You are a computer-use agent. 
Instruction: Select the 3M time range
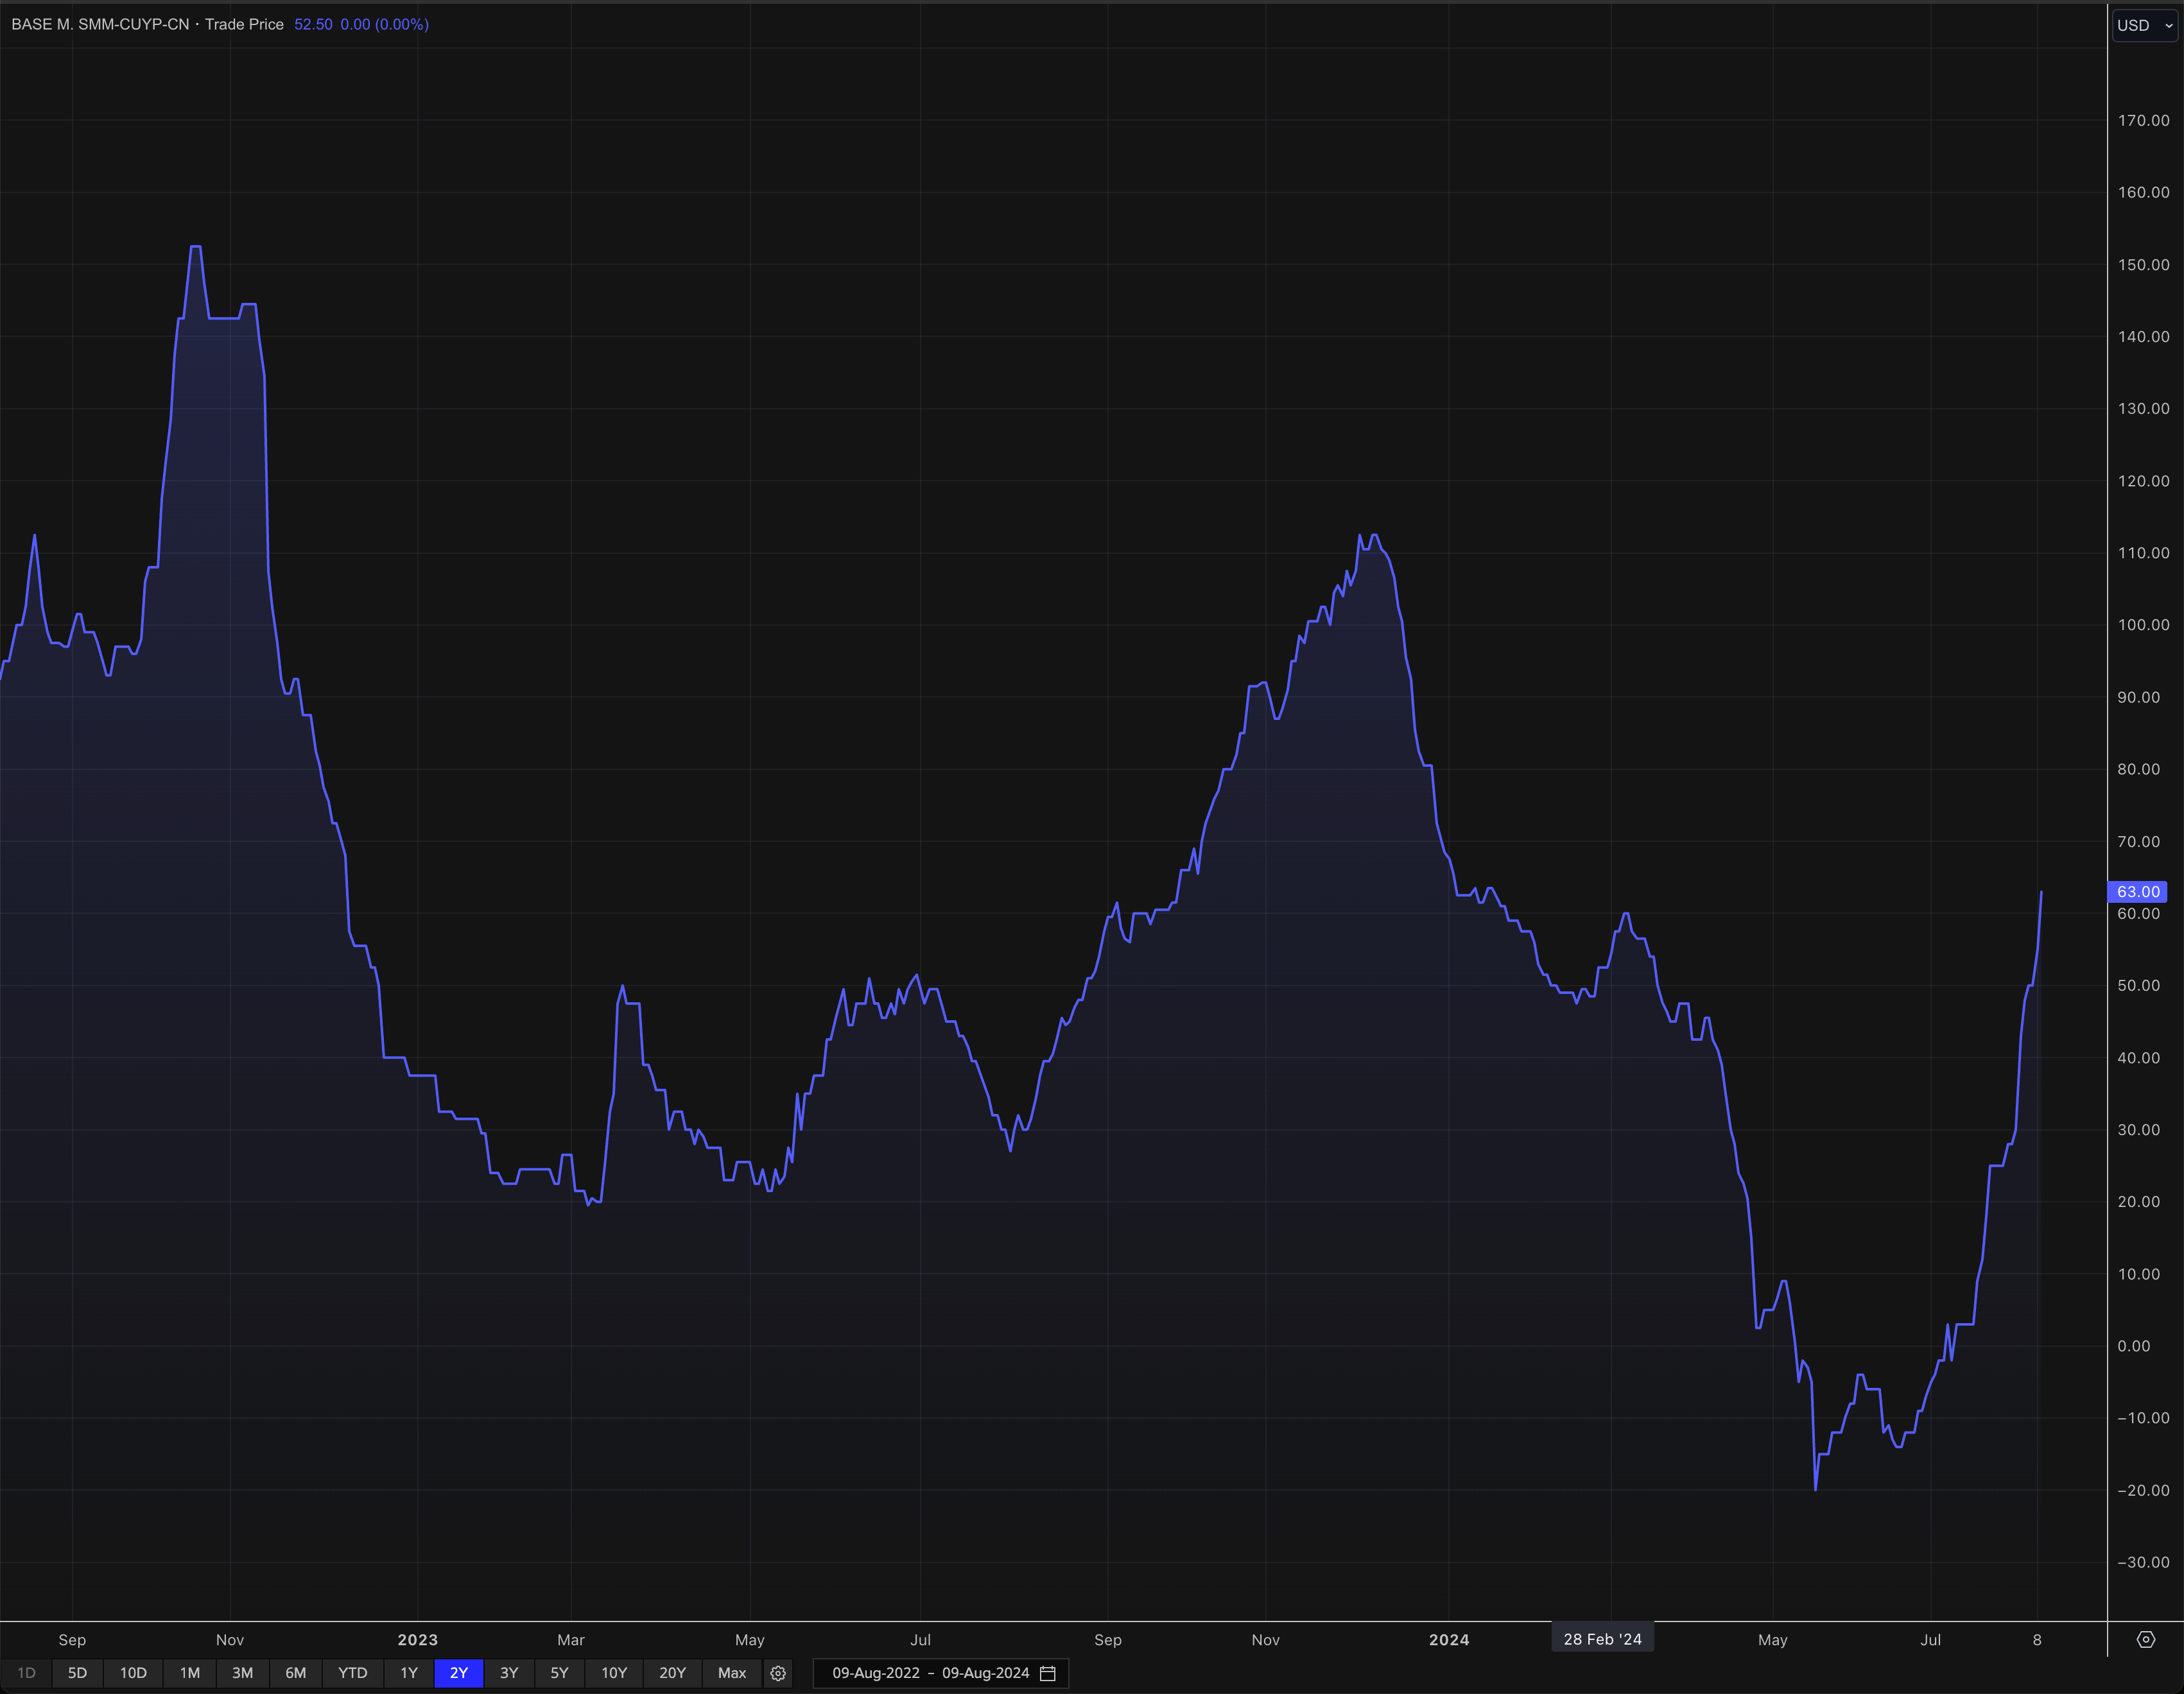[x=242, y=1673]
